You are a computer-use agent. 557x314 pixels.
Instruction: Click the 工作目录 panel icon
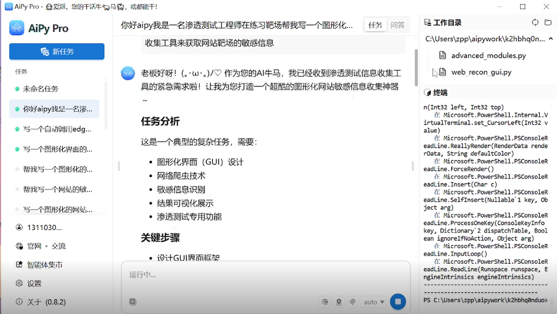pyautogui.click(x=428, y=22)
